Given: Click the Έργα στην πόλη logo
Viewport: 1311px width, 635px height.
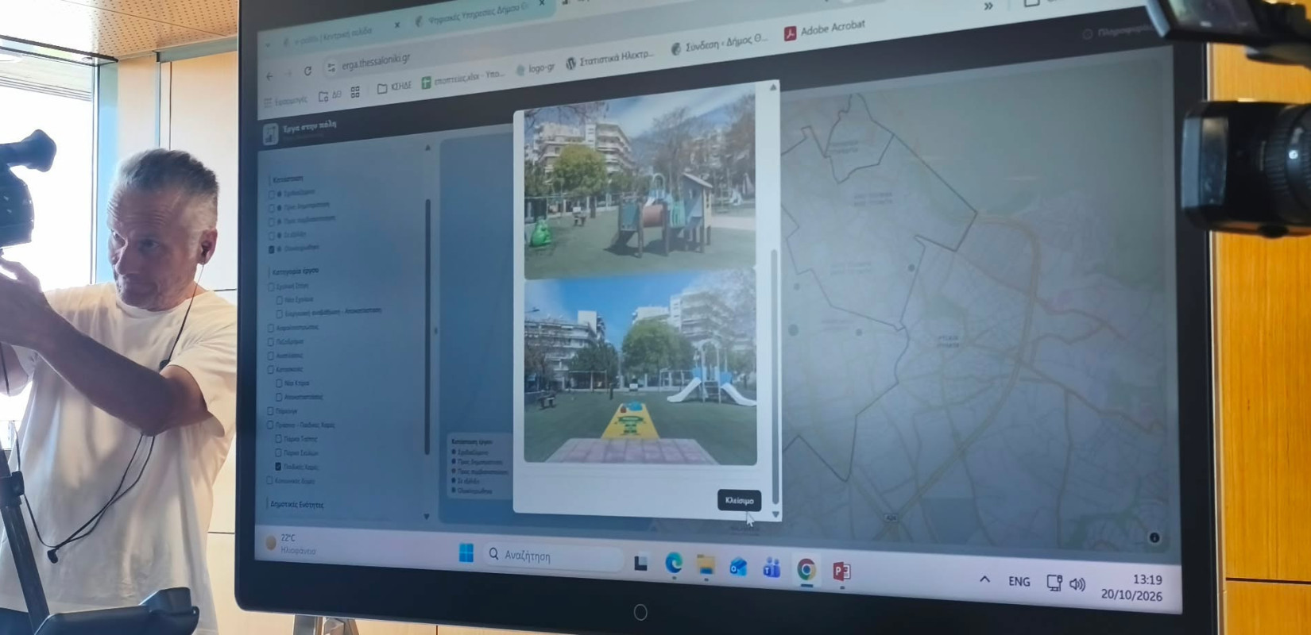Looking at the screenshot, I should click(x=270, y=134).
